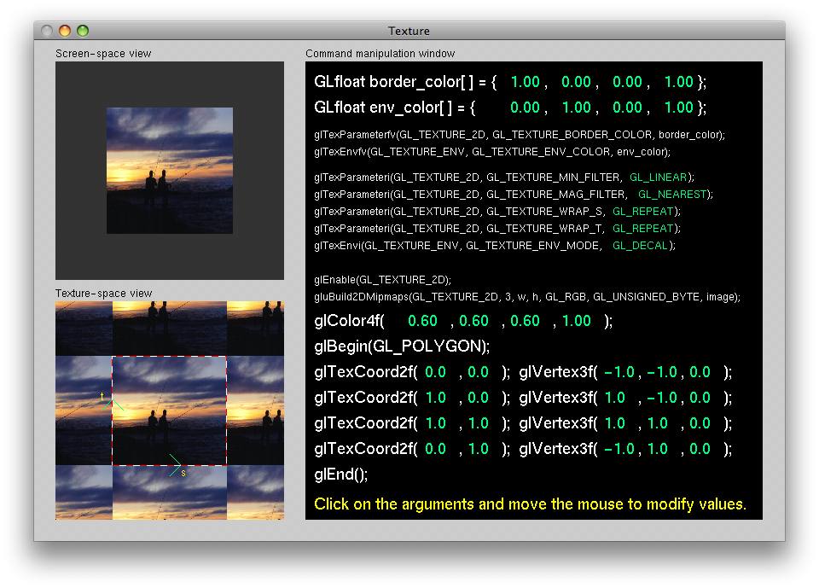Click the glColor4f alpha value 1.00
Image resolution: width=819 pixels, height=588 pixels.
pyautogui.click(x=576, y=321)
